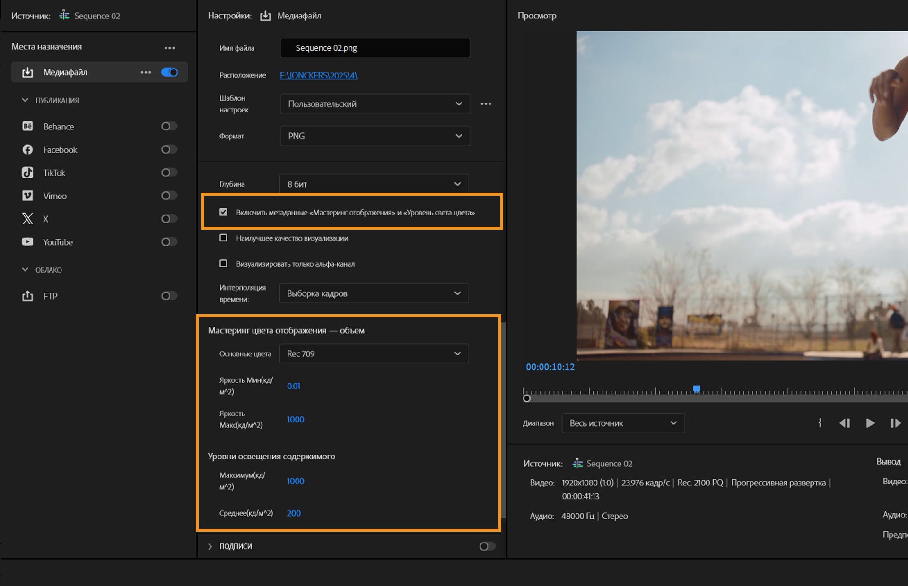Click the FTP upload icon
The image size is (908, 586).
[27, 296]
